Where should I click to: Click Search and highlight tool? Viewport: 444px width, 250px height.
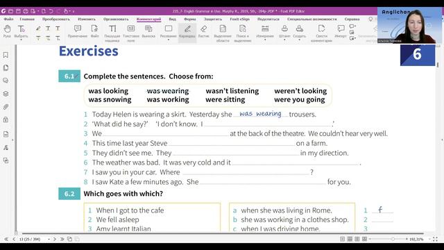[x=242, y=33]
